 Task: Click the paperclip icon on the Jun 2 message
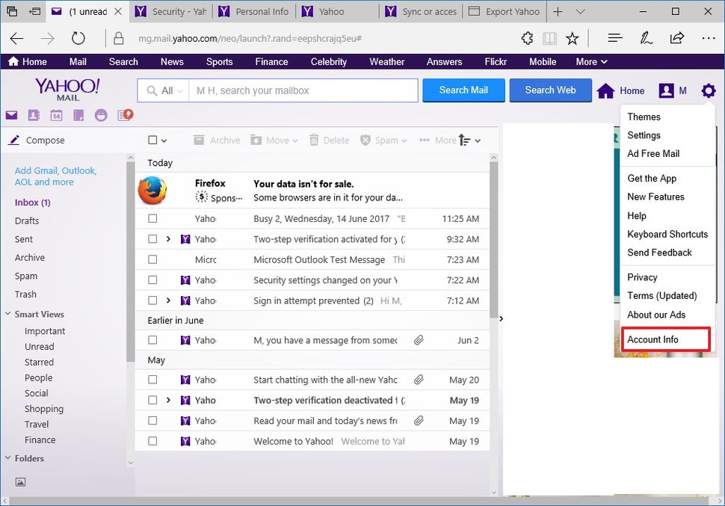418,340
